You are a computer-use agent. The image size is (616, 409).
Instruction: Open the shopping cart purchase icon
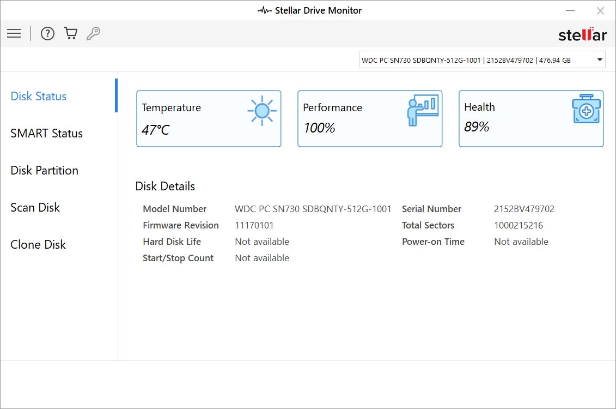(x=71, y=34)
